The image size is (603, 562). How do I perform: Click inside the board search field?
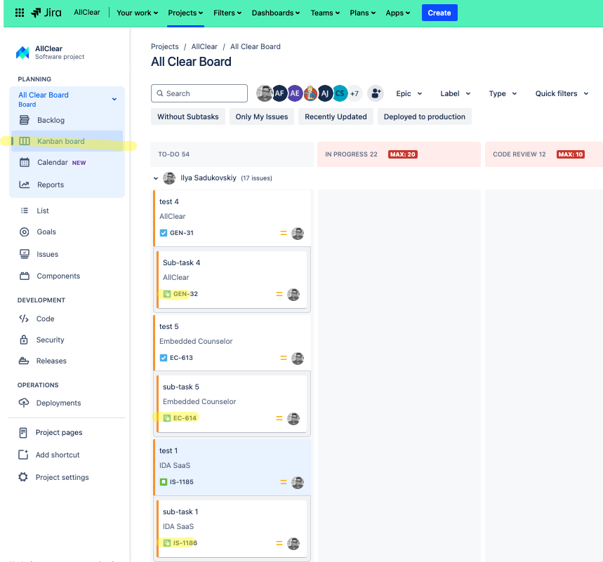[x=199, y=93]
